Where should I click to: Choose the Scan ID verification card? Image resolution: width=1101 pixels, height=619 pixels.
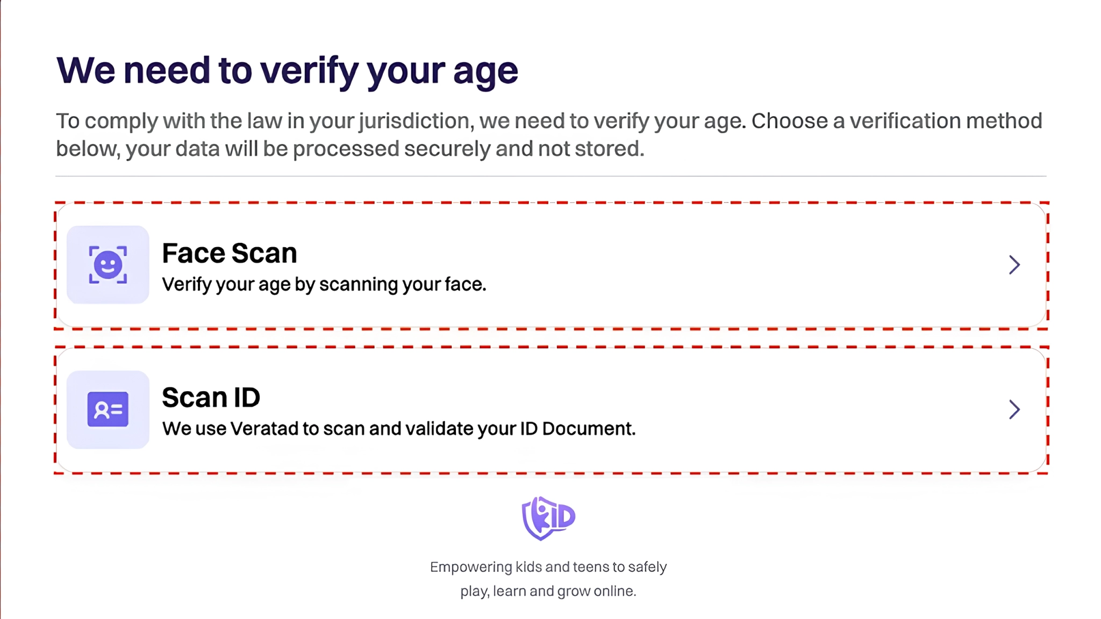click(x=552, y=410)
